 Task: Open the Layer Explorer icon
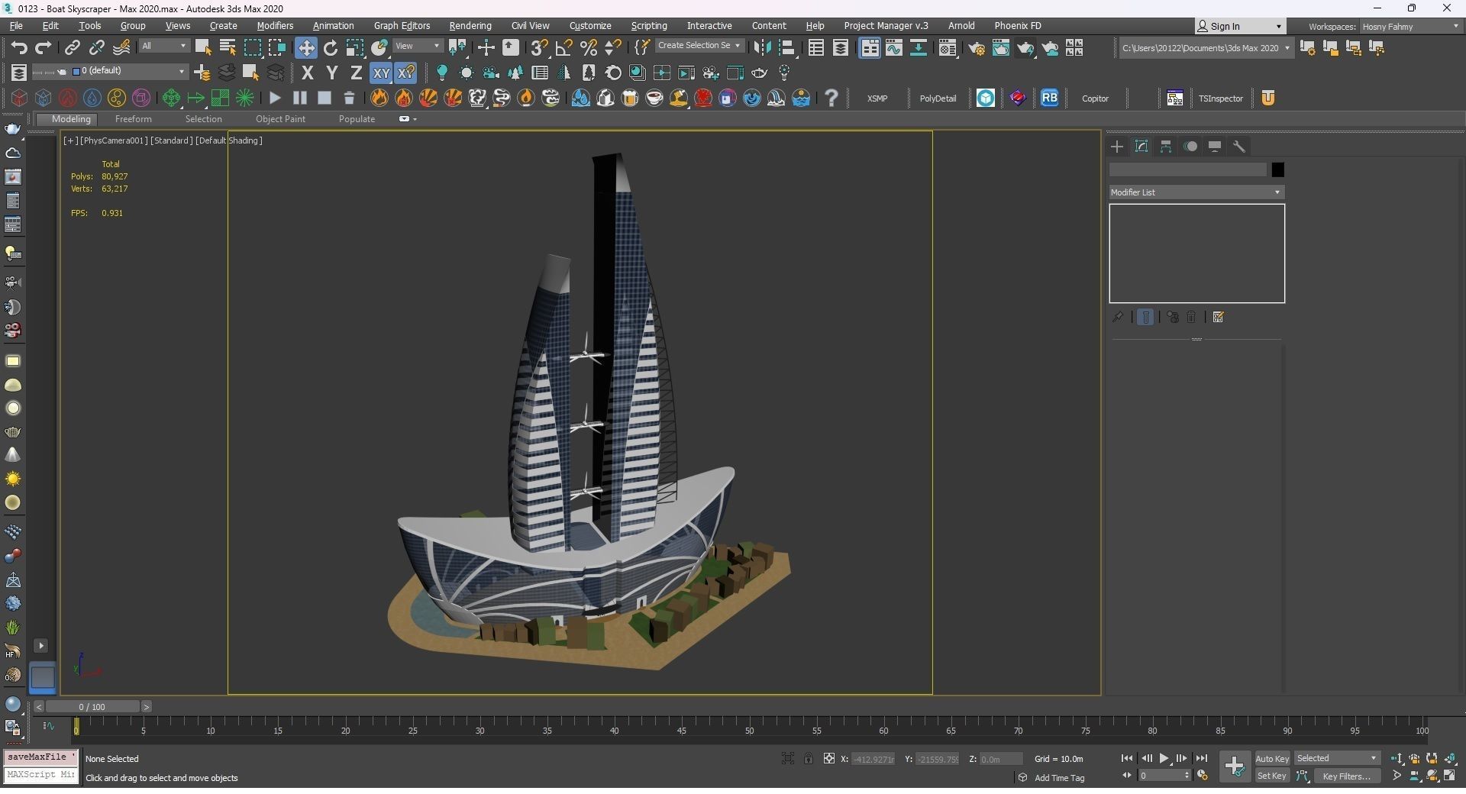tap(841, 48)
